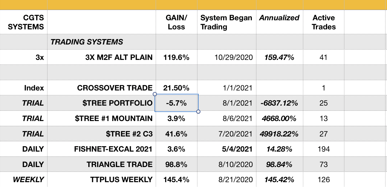Click the Annualized column header cell

click(279, 18)
